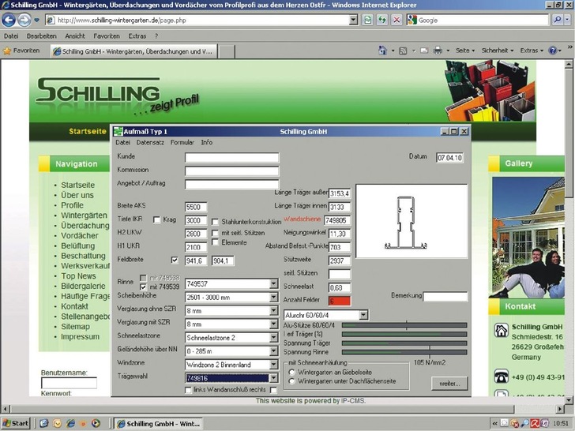Screen dimensions: 575x431
Task: Click the browser Home icon in command bar
Action: pos(384,51)
